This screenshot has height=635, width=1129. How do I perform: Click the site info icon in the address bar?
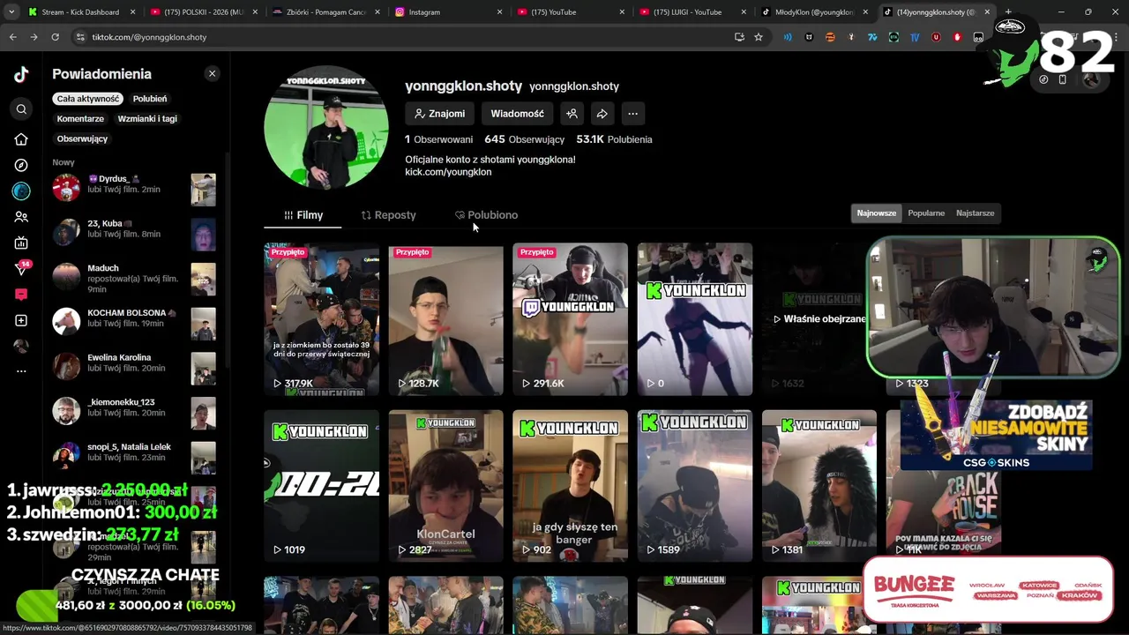tap(80, 37)
